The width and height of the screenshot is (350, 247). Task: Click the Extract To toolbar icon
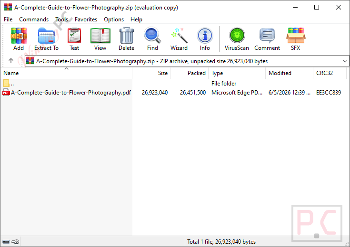pyautogui.click(x=47, y=36)
